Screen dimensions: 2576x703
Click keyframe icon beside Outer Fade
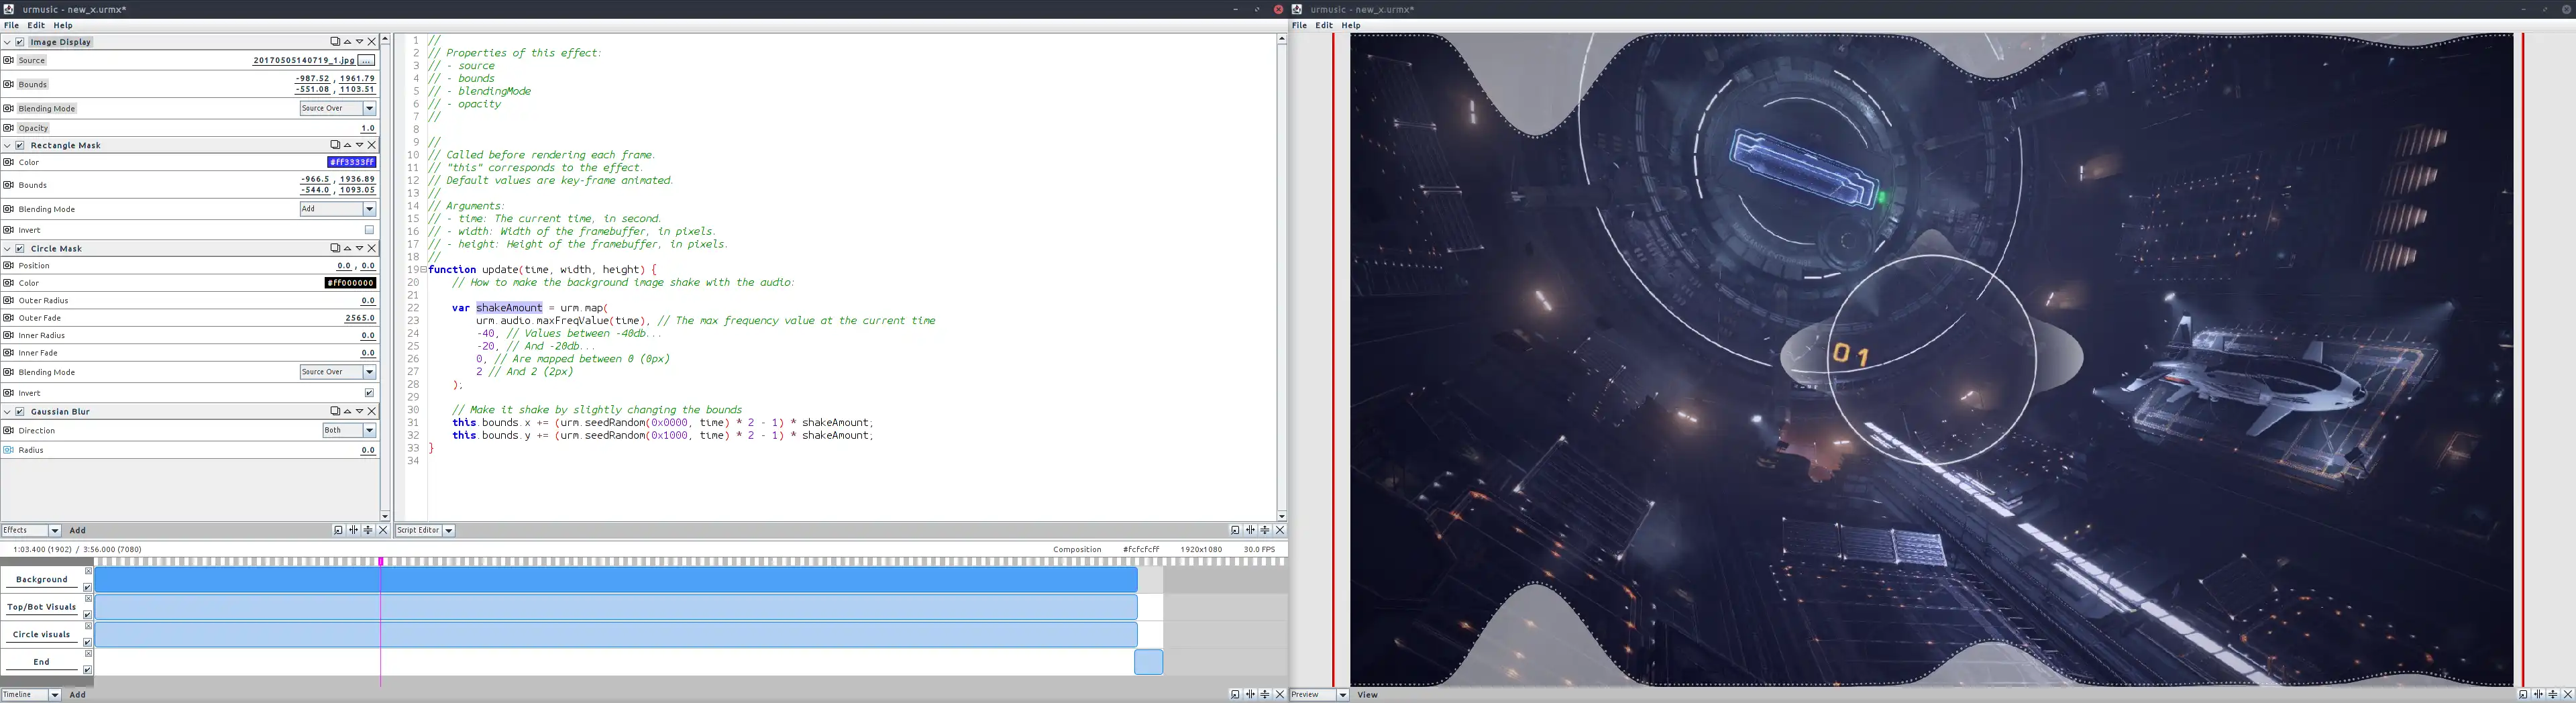coord(8,318)
